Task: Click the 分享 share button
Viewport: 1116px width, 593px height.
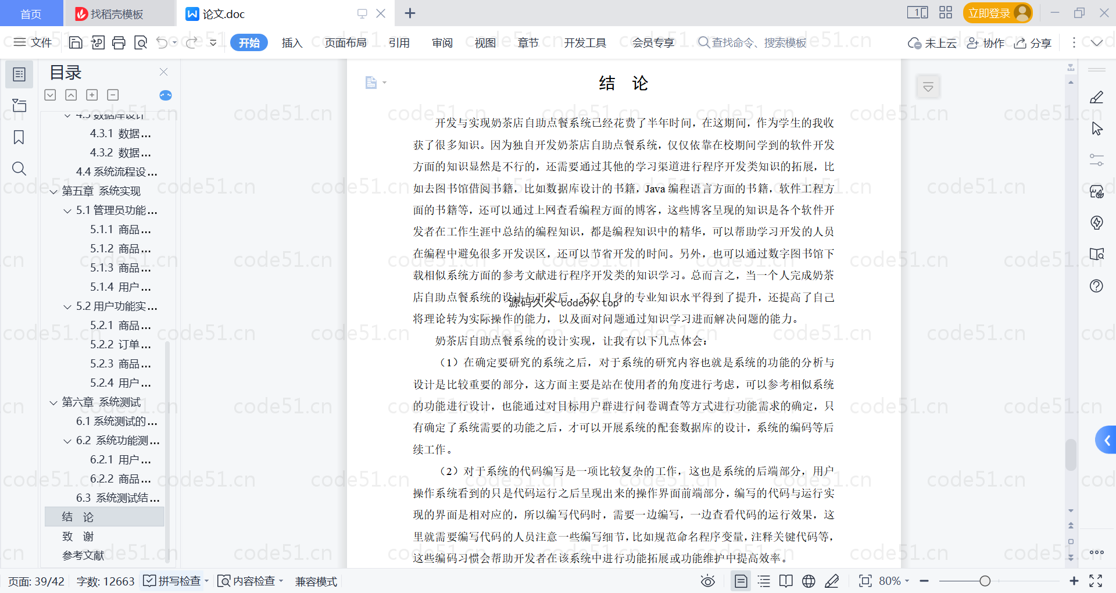Action: coord(1033,43)
